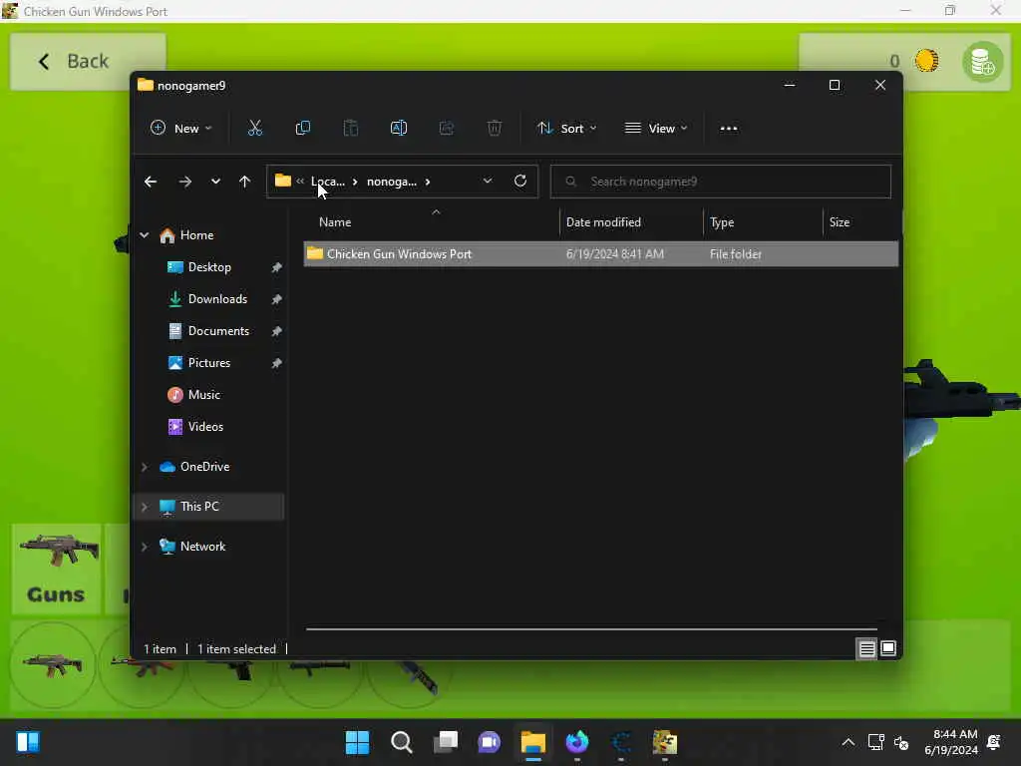Click the Paste clipboard icon
1021x766 pixels.
point(350,129)
